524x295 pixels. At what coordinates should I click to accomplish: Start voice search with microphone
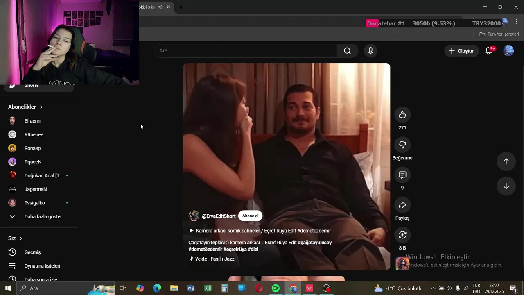point(370,51)
